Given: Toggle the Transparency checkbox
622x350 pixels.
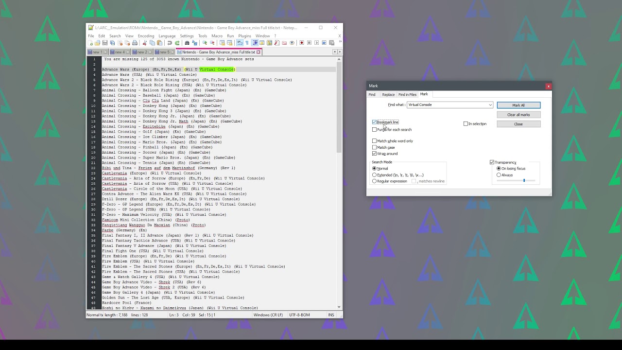Looking at the screenshot, I should coord(492,162).
